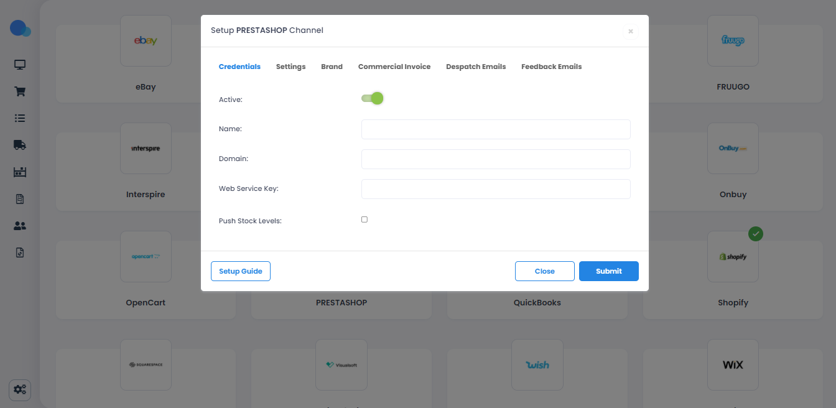
Task: Select the Fruugo logo tile
Action: 733,41
